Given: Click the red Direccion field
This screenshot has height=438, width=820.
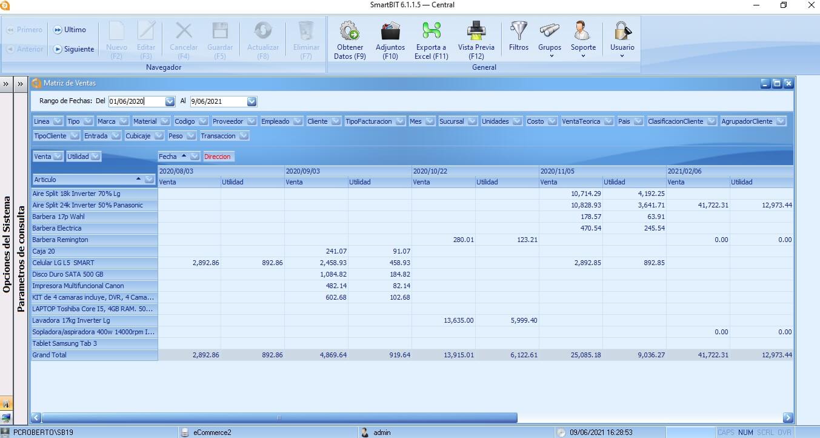Looking at the screenshot, I should 218,157.
